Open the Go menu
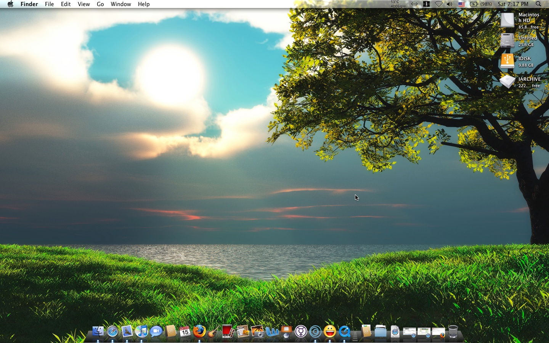The height and width of the screenshot is (343, 549). tap(100, 4)
